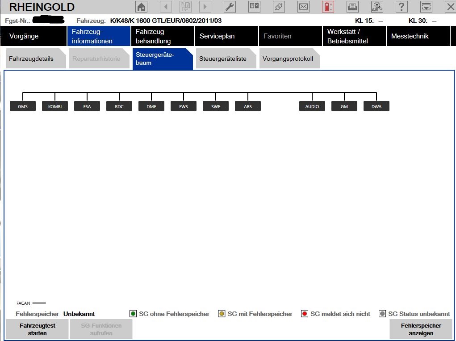This screenshot has width=456, height=341.
Task: Select the DME control unit node
Action: pyautogui.click(x=151, y=106)
